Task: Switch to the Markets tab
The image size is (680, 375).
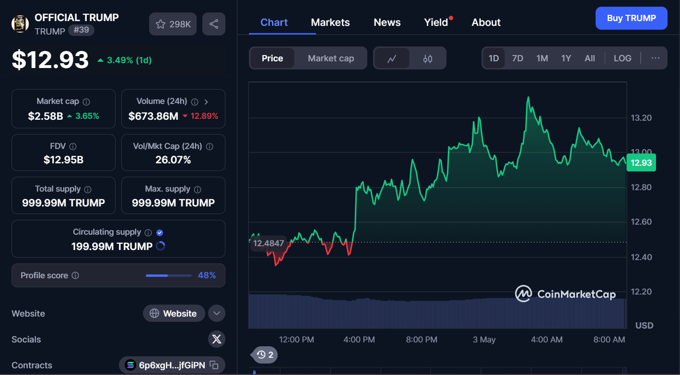Action: point(330,23)
